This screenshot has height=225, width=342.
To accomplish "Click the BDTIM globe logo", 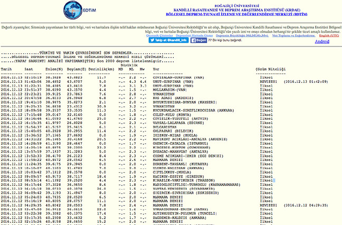I will 73,10.
